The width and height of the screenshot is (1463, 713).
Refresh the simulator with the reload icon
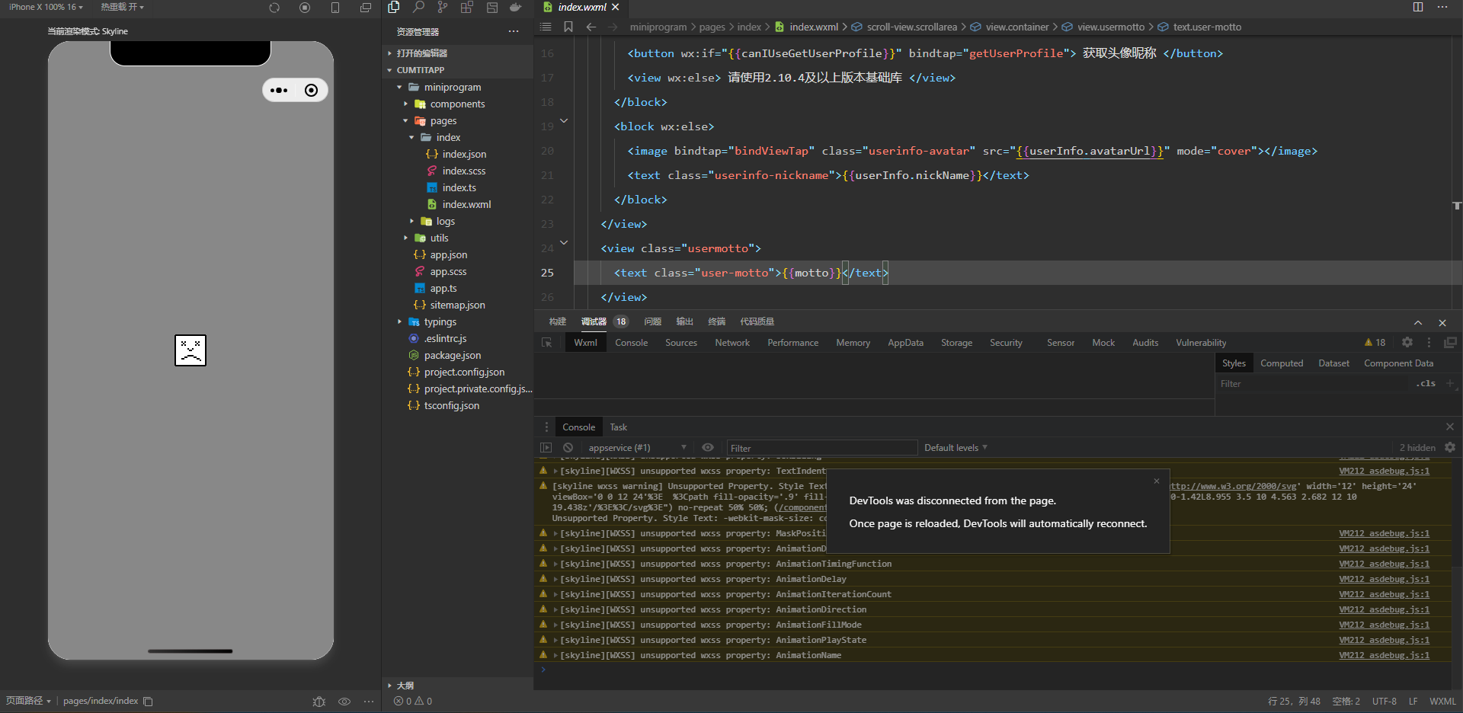pos(274,8)
